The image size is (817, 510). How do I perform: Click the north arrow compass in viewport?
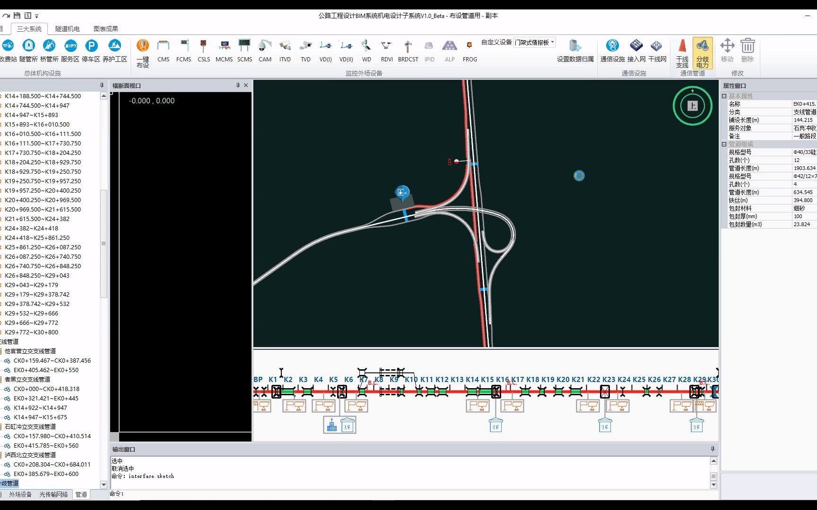692,106
